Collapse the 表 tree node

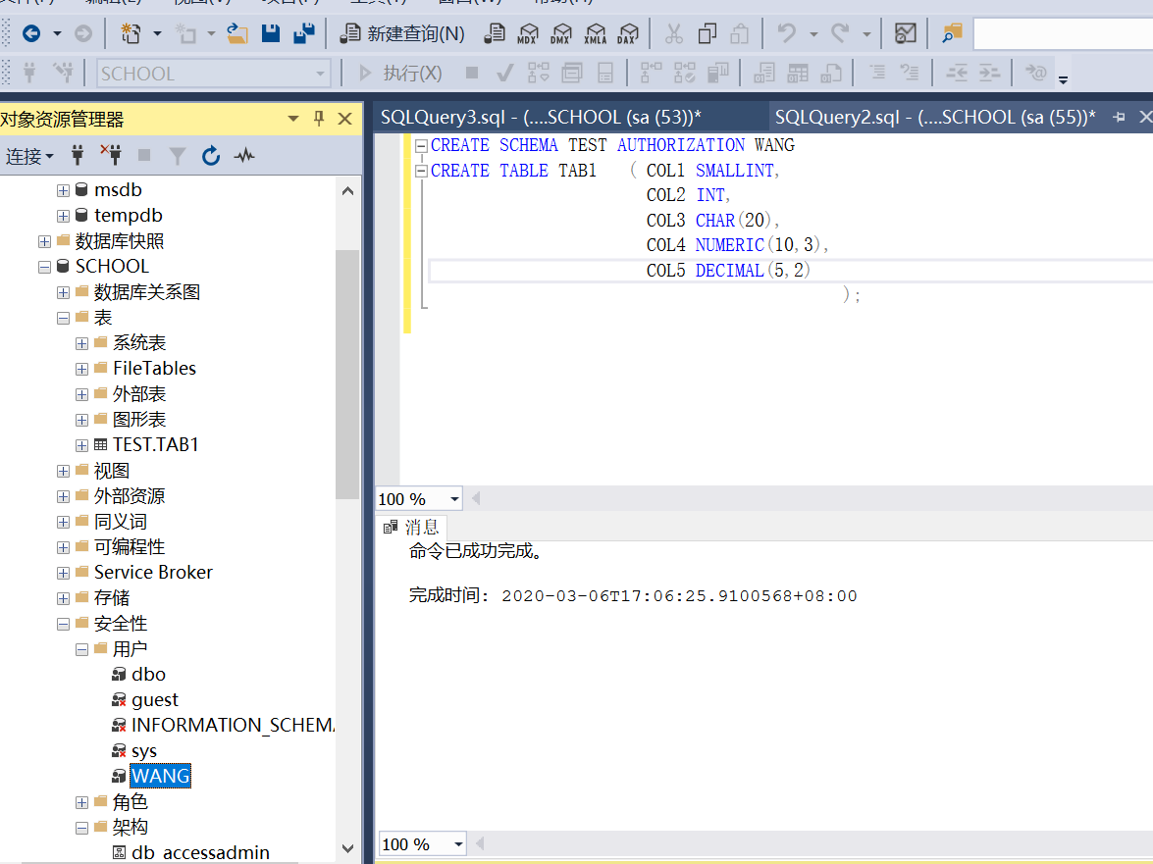tap(62, 317)
